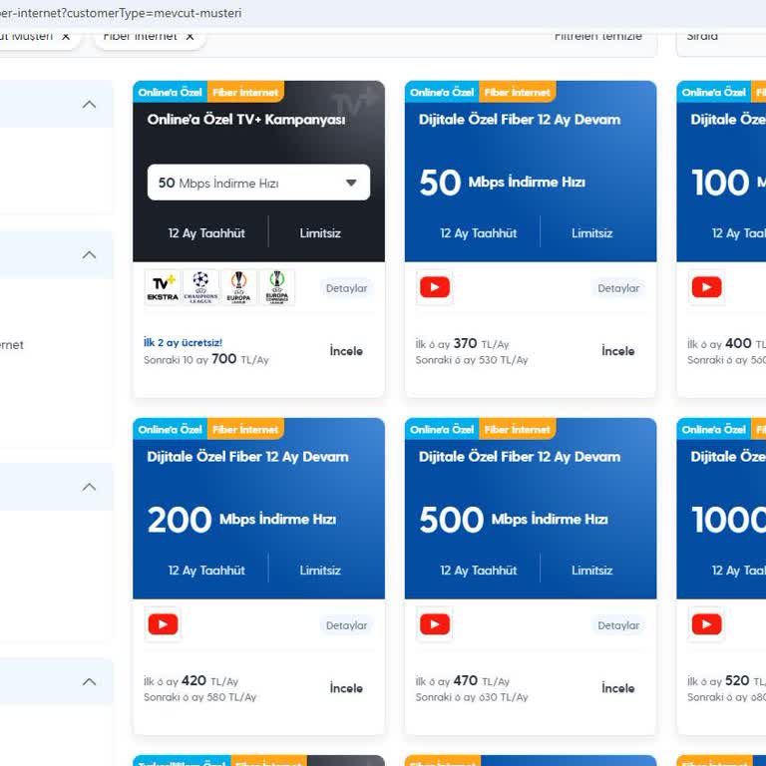This screenshot has height=766, width=766.
Task: Click YouTube icon on 500 Mbps card
Action: pyautogui.click(x=434, y=624)
